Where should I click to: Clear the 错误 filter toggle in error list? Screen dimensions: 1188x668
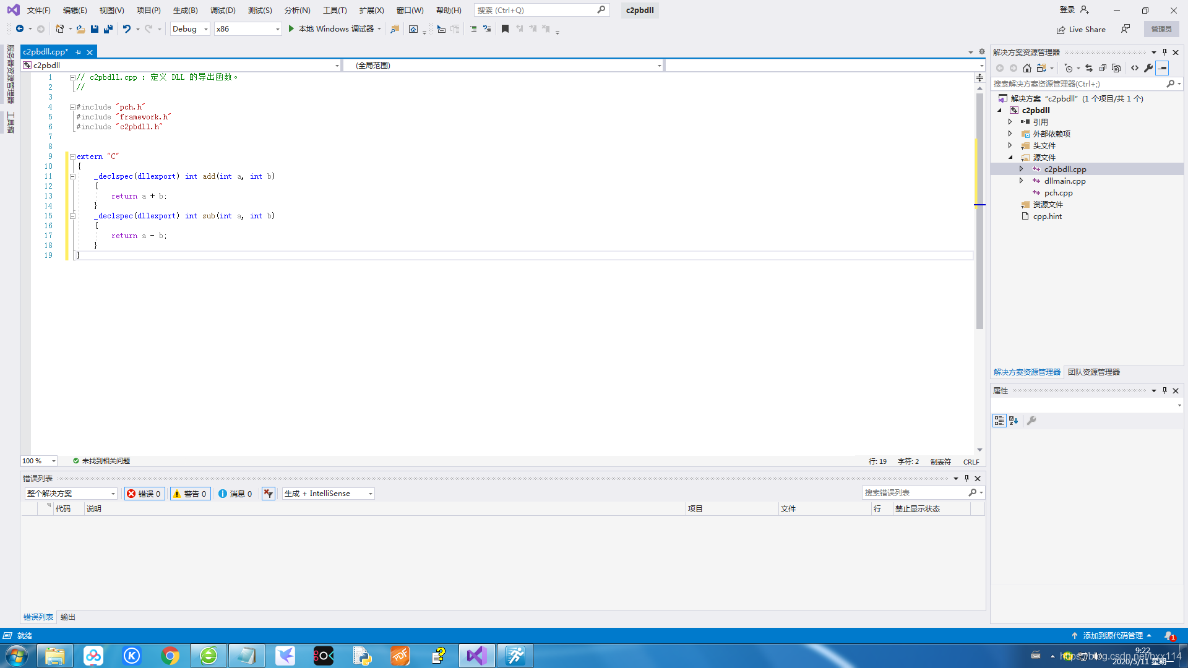pos(144,494)
